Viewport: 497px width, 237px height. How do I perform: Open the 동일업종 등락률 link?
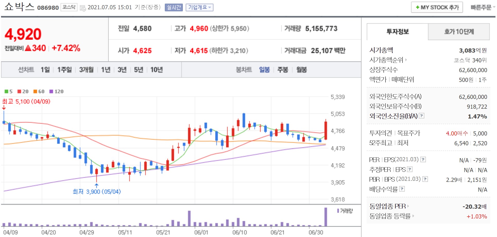pyautogui.click(x=390, y=216)
